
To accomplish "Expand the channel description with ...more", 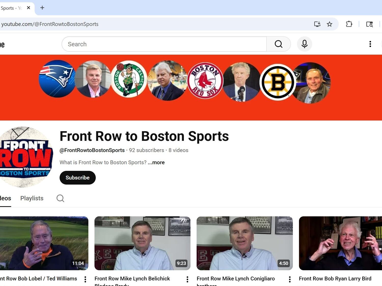I will (156, 162).
